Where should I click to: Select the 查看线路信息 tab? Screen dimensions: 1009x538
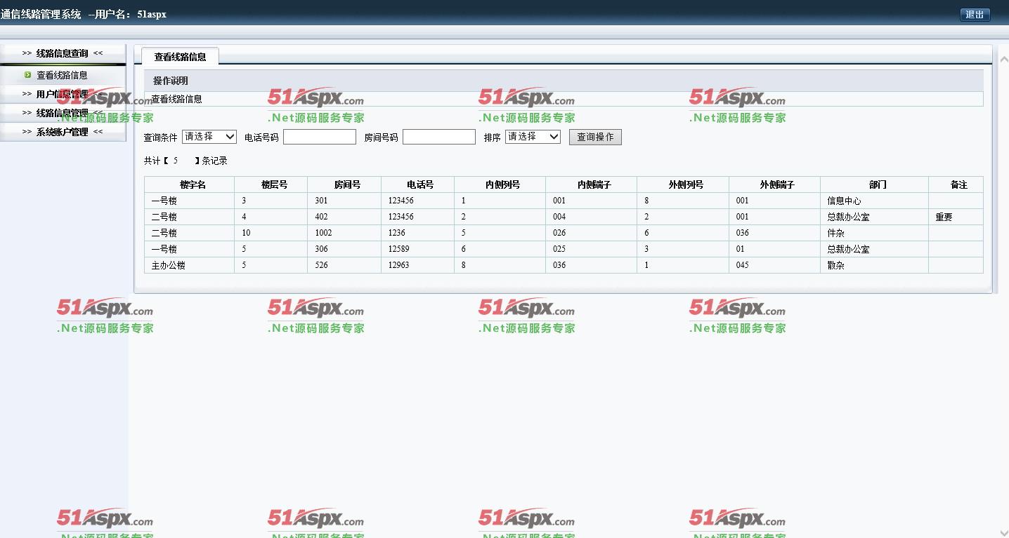tap(180, 57)
